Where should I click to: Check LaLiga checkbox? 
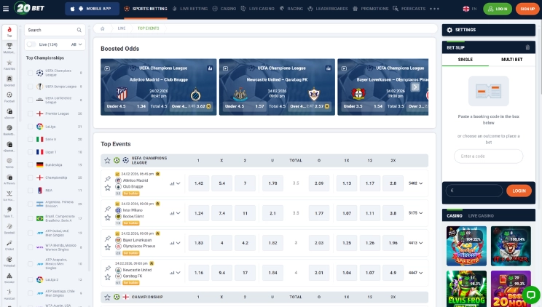point(30,127)
